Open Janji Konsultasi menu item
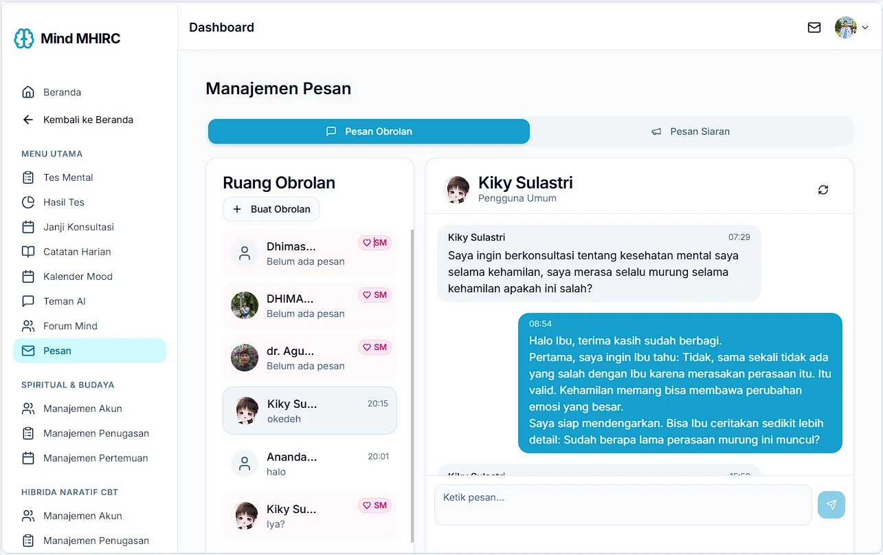 click(x=89, y=227)
